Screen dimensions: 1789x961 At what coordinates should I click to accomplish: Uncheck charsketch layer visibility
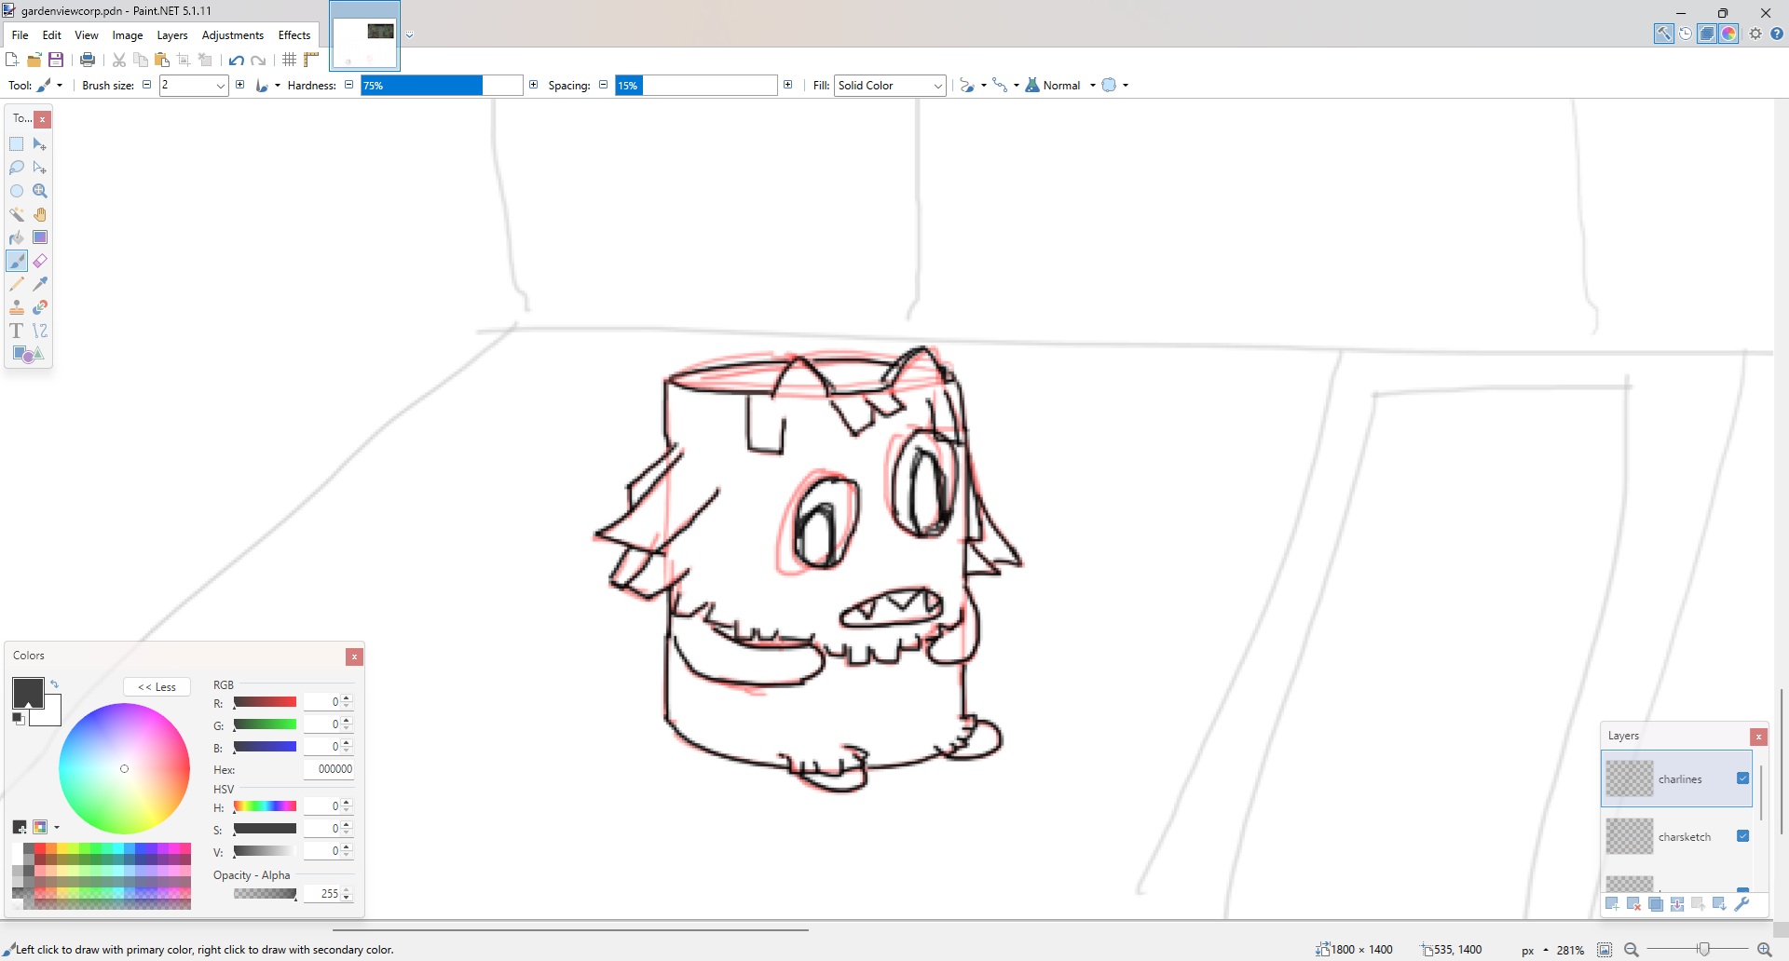tap(1742, 836)
